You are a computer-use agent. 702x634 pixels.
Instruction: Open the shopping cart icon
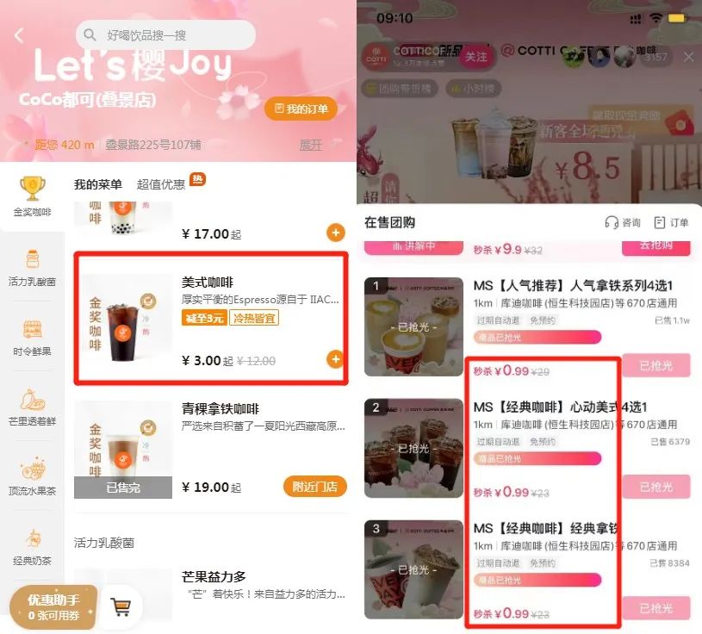pyautogui.click(x=121, y=607)
